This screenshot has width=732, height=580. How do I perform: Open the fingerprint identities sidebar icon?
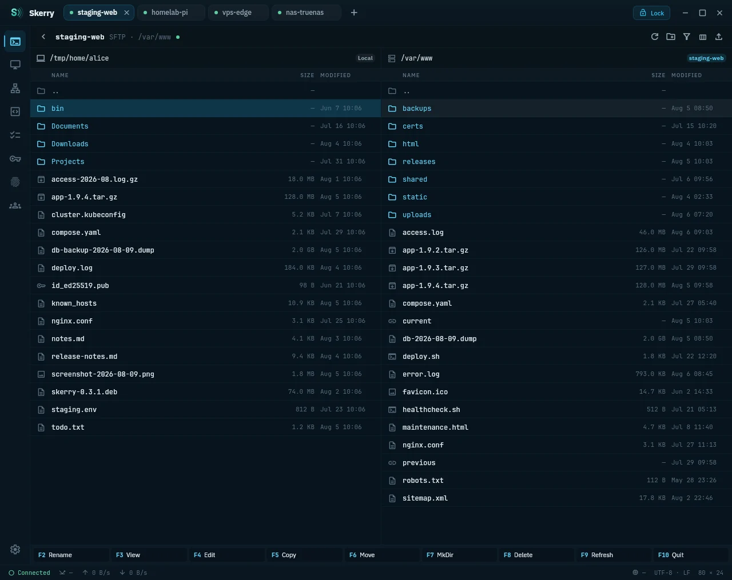15,182
